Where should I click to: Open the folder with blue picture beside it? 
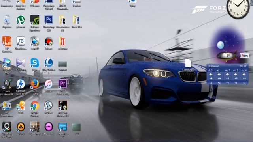(76, 20)
